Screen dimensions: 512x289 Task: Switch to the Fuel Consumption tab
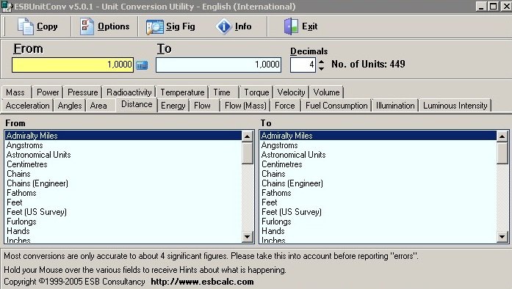pos(336,106)
